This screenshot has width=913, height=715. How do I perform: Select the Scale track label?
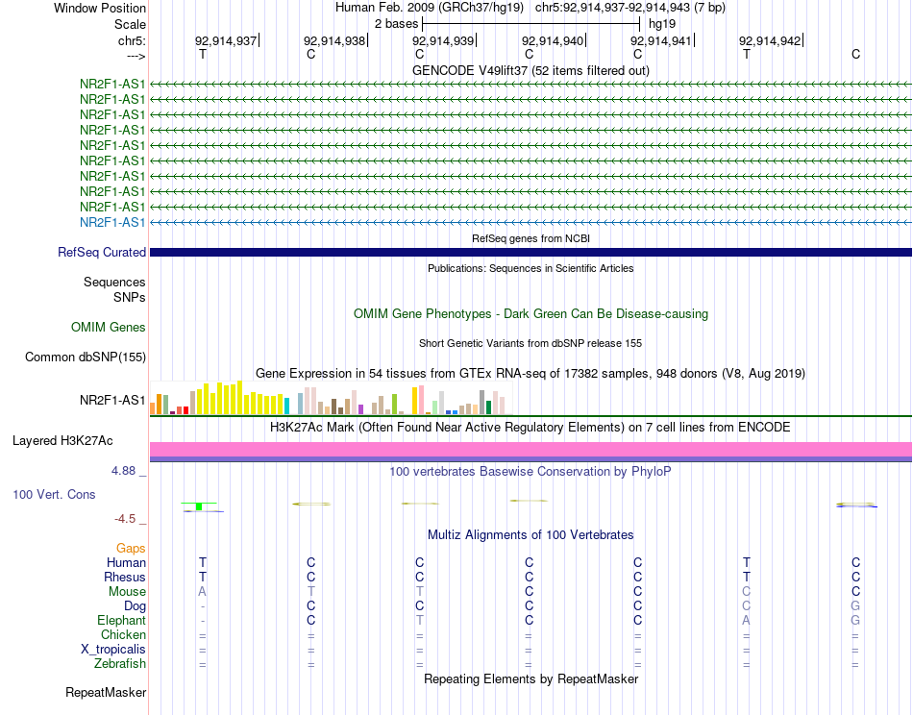pos(130,24)
